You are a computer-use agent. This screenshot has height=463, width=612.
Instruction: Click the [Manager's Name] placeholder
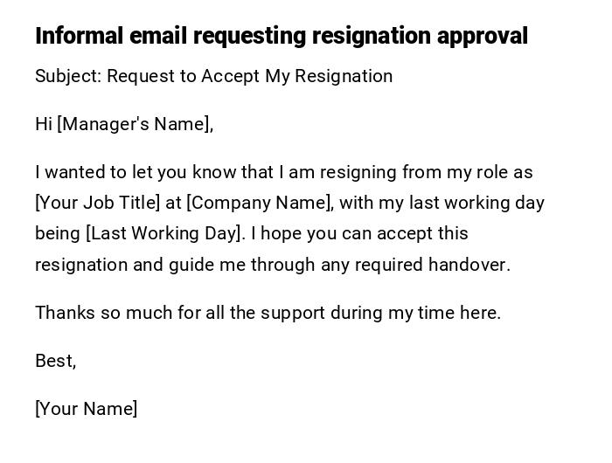(135, 124)
